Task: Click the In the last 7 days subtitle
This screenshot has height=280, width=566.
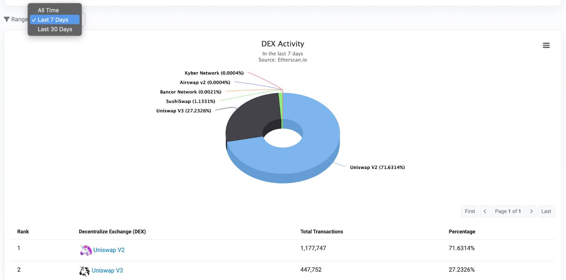Action: pos(283,54)
